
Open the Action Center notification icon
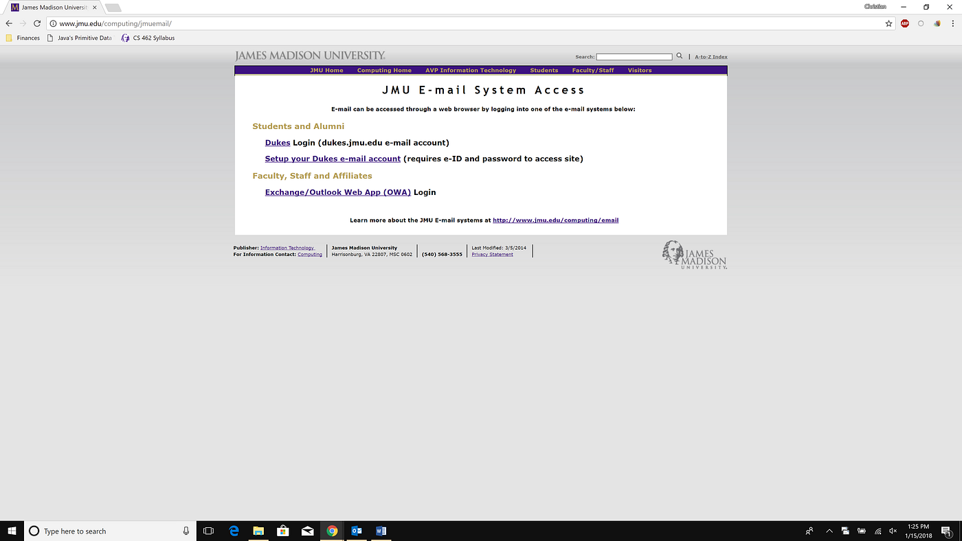946,531
